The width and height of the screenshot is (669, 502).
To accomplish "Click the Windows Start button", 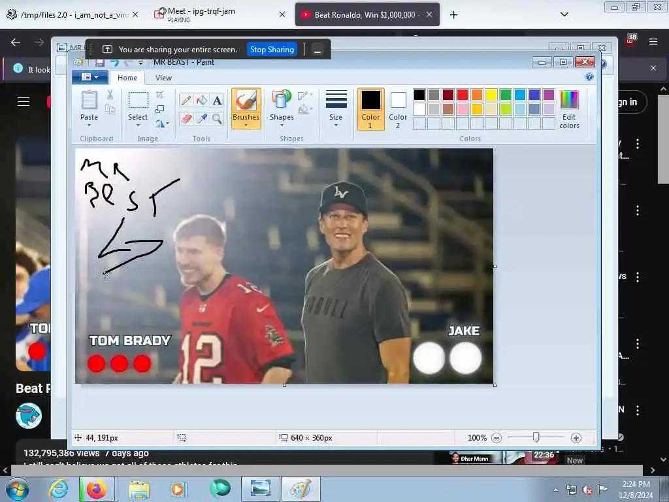I will click(18, 489).
